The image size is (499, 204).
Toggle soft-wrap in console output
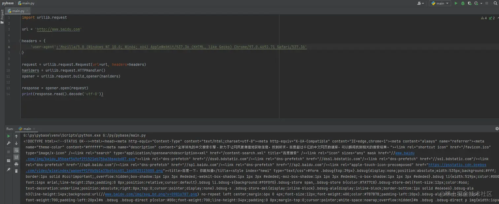click(x=16, y=150)
